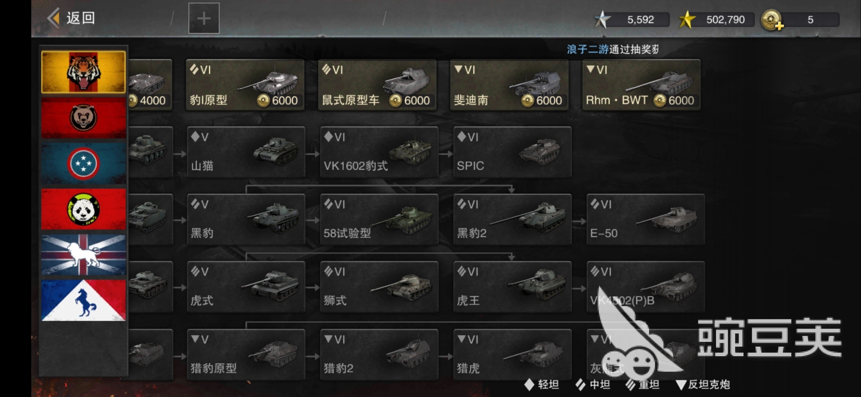The image size is (861, 397).
Task: Select the 鼠式原型车 tank for 6000 gold
Action: (377, 85)
